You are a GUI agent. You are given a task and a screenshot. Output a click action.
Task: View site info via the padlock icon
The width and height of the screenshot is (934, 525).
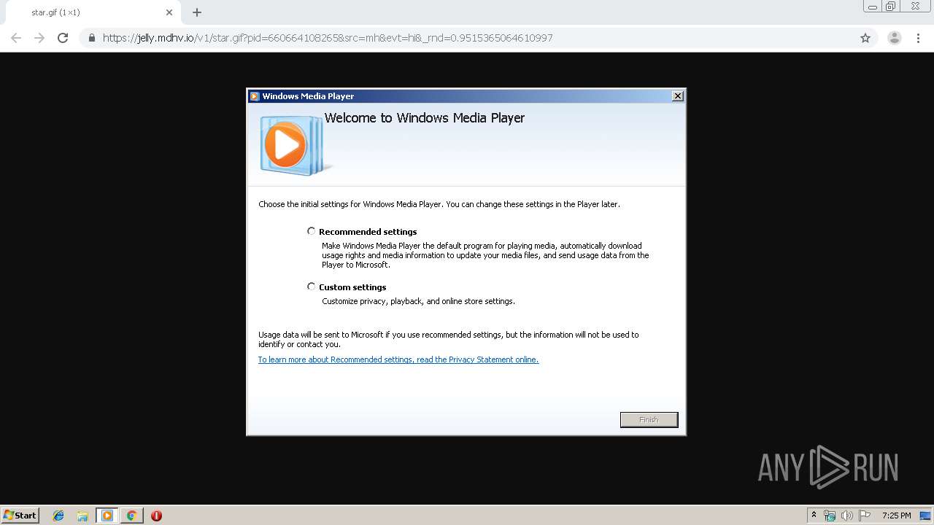[91, 38]
